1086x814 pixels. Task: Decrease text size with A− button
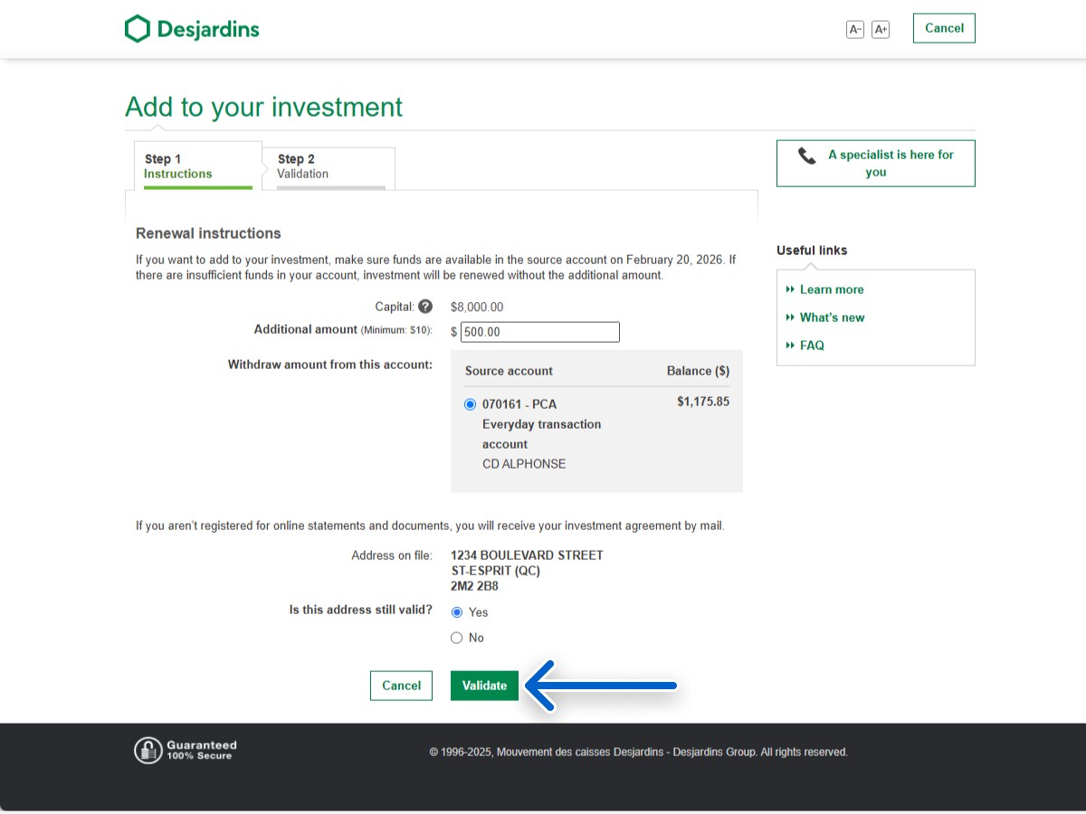tap(854, 29)
